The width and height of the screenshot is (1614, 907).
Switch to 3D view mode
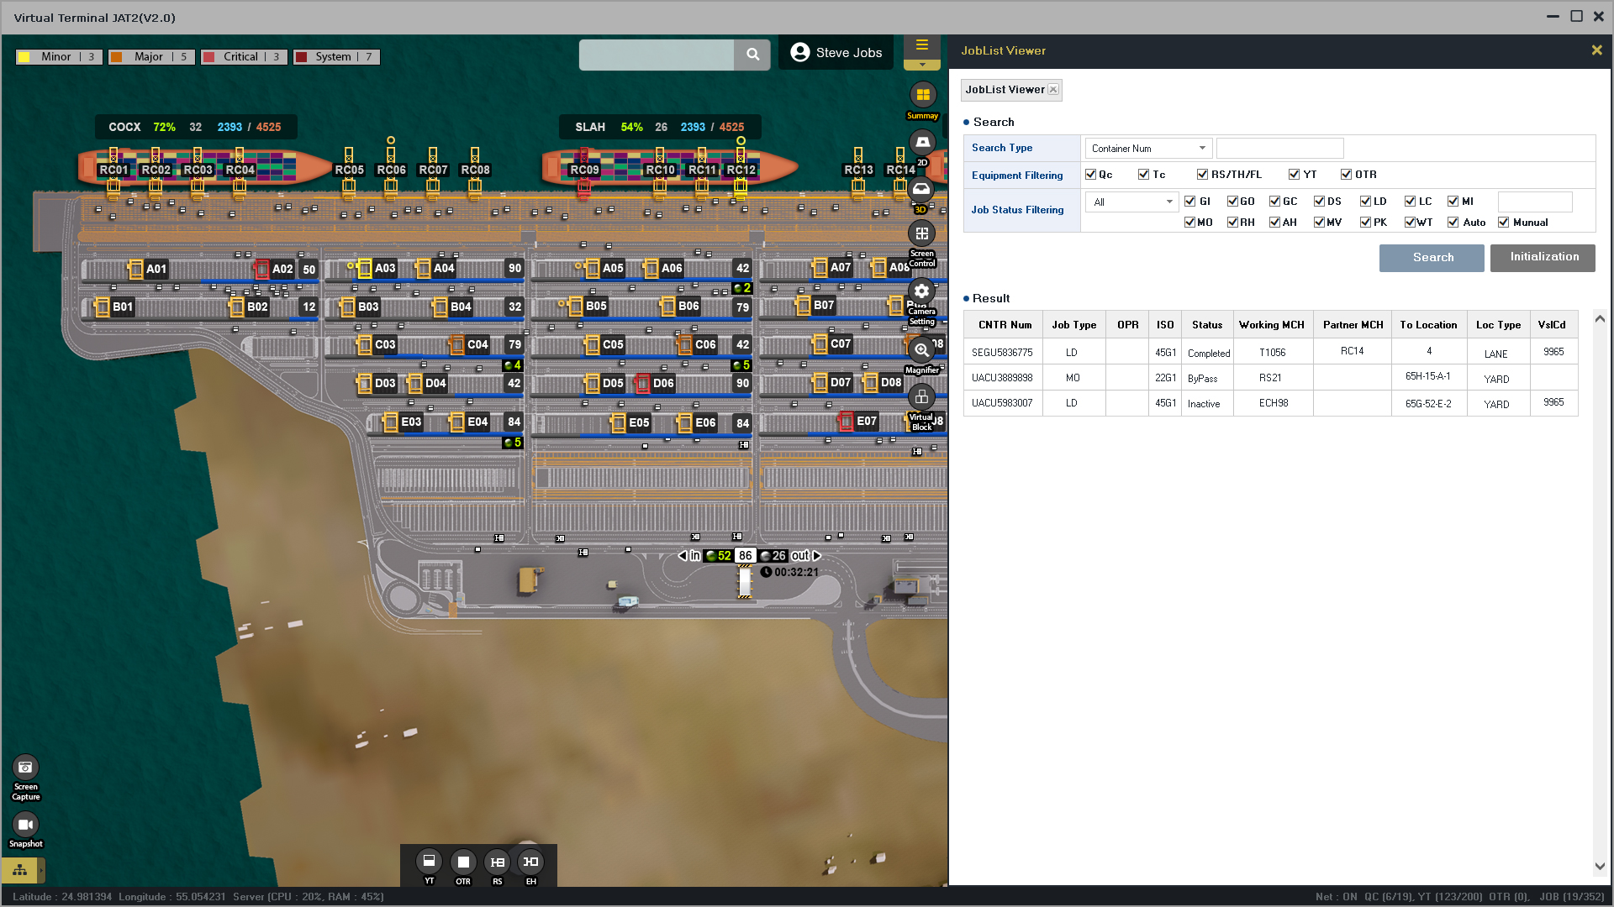pos(921,190)
